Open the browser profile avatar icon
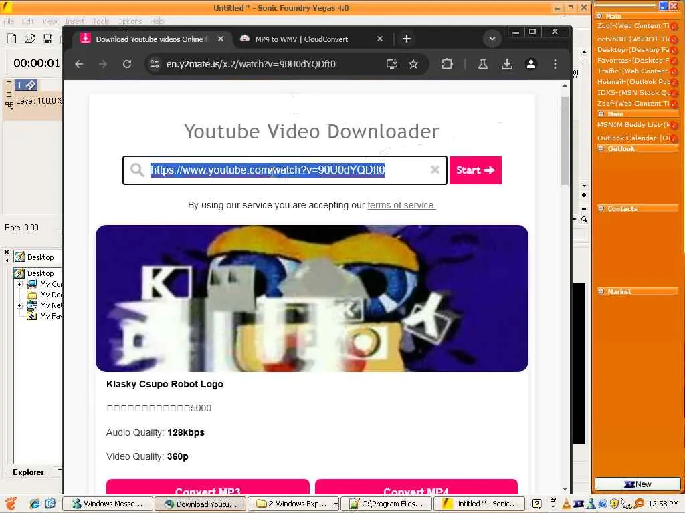The image size is (685, 513). 530,64
